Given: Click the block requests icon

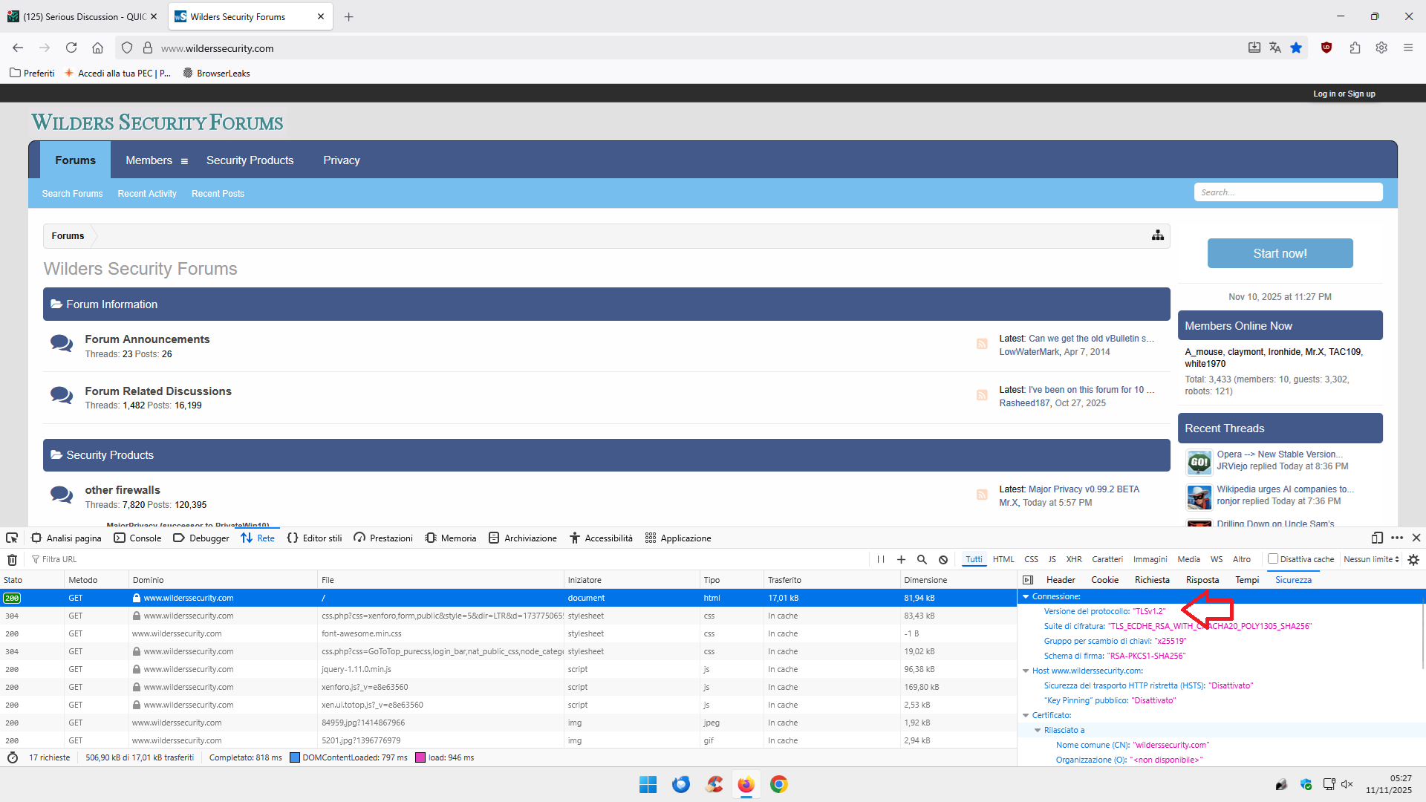Looking at the screenshot, I should [942, 560].
